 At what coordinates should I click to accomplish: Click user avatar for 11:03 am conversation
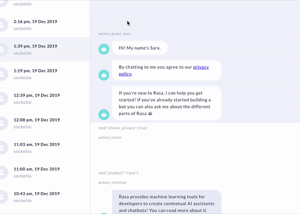[2, 148]
